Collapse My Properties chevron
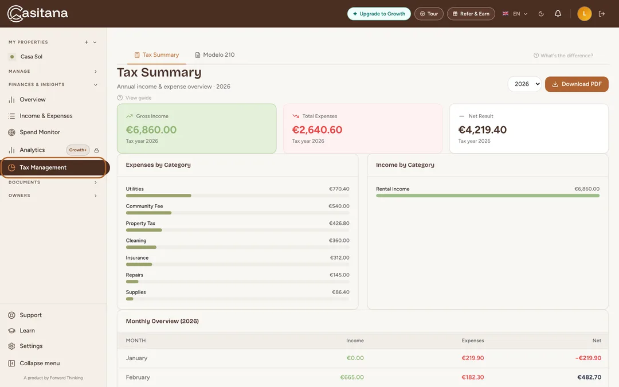The image size is (619, 387). [95, 42]
